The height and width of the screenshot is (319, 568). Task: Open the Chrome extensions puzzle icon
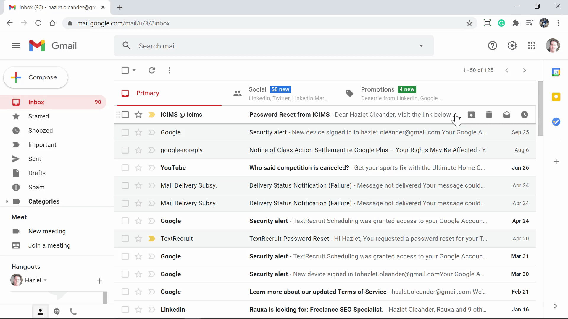[516, 23]
